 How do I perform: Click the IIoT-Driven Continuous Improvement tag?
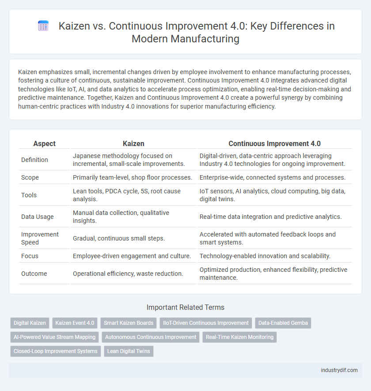tap(206, 323)
